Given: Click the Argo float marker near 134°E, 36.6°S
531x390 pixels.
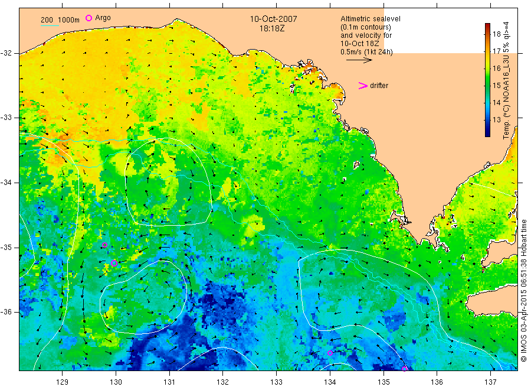Looking at the screenshot, I should tap(330, 353).
